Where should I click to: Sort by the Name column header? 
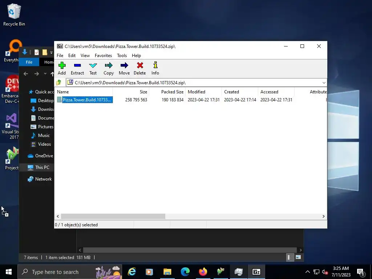84,92
